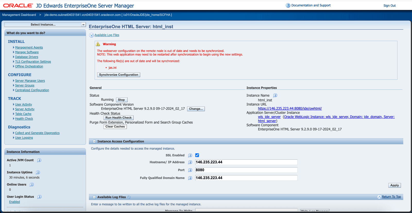Click the Fully Qualified Domain Name field

246,178
